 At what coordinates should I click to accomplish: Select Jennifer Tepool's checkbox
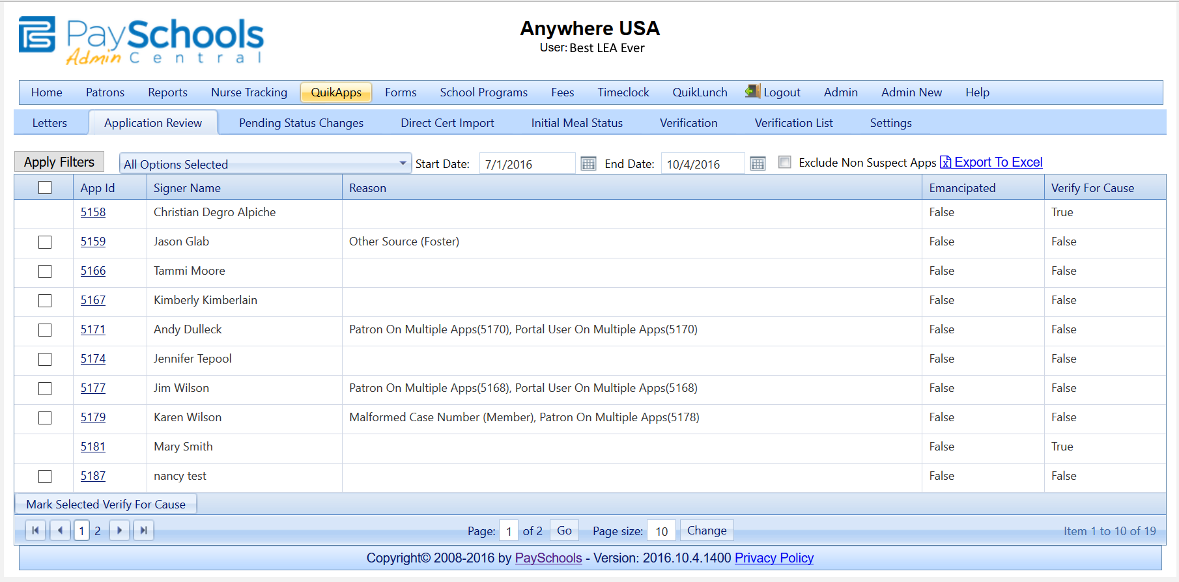click(45, 359)
